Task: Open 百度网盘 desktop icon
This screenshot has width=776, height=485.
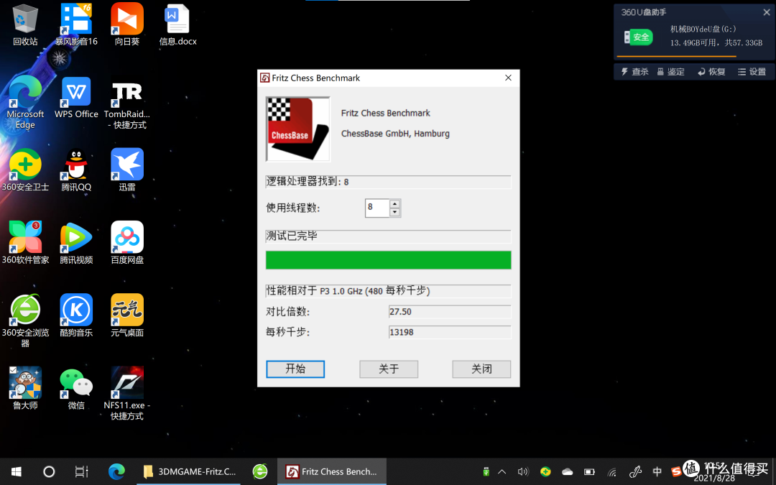Action: coord(127,243)
